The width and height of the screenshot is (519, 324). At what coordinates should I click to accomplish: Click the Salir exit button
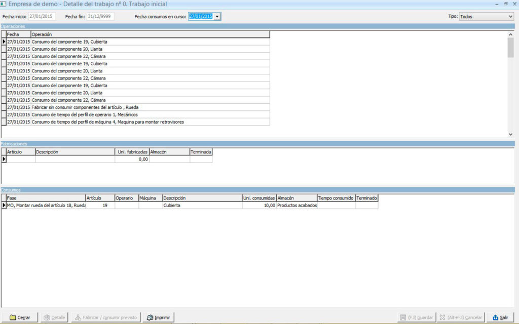click(x=500, y=317)
